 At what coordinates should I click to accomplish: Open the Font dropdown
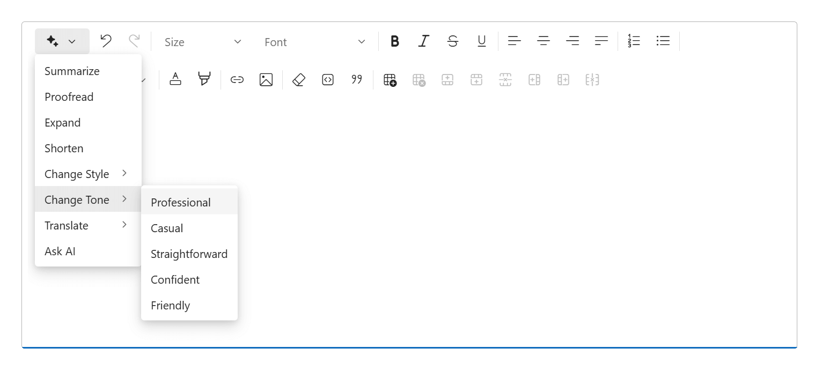313,41
